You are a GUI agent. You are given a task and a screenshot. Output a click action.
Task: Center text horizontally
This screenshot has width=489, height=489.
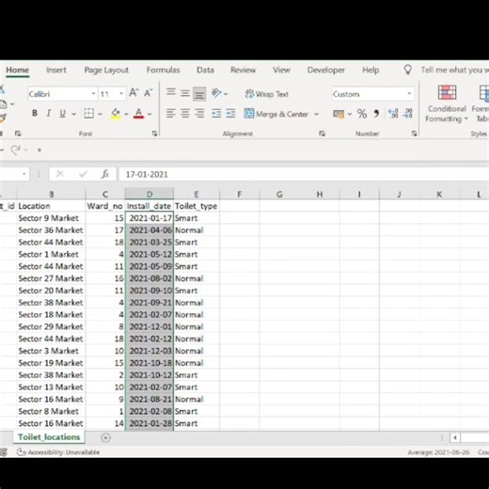(185, 113)
